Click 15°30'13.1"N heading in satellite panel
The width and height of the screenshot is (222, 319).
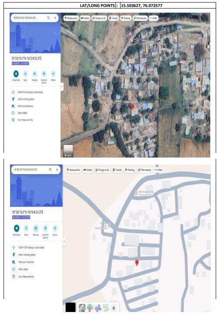[27, 58]
